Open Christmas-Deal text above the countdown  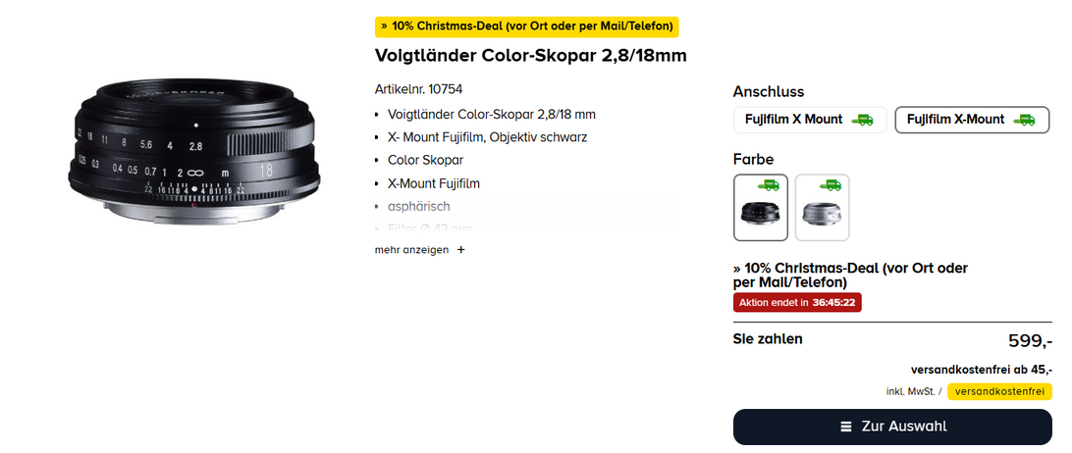(x=850, y=275)
